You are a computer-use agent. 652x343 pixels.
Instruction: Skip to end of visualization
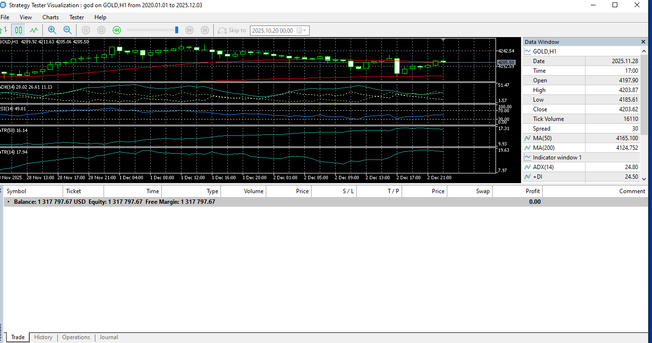(205, 30)
